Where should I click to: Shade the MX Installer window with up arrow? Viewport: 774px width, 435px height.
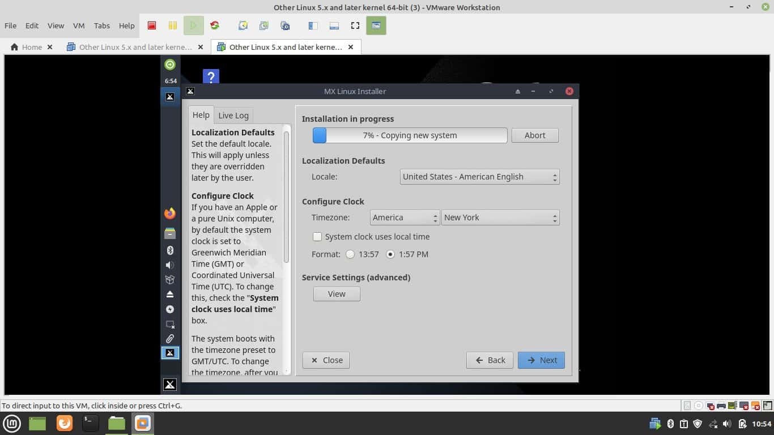point(517,91)
